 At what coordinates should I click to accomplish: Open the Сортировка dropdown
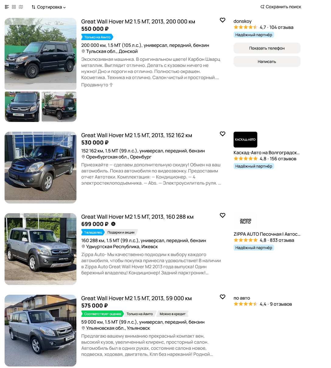(48, 7)
